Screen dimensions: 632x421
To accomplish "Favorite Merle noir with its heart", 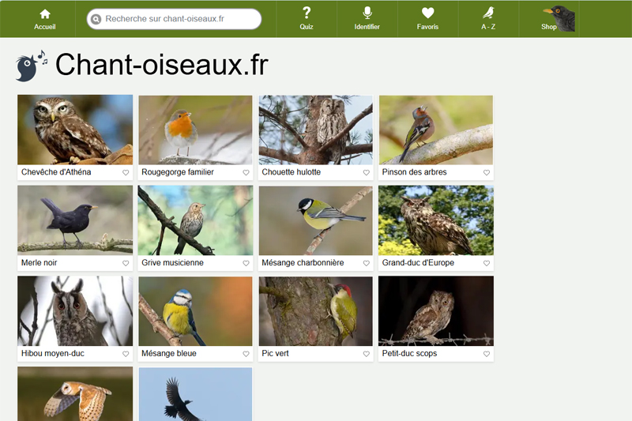I will tap(126, 263).
